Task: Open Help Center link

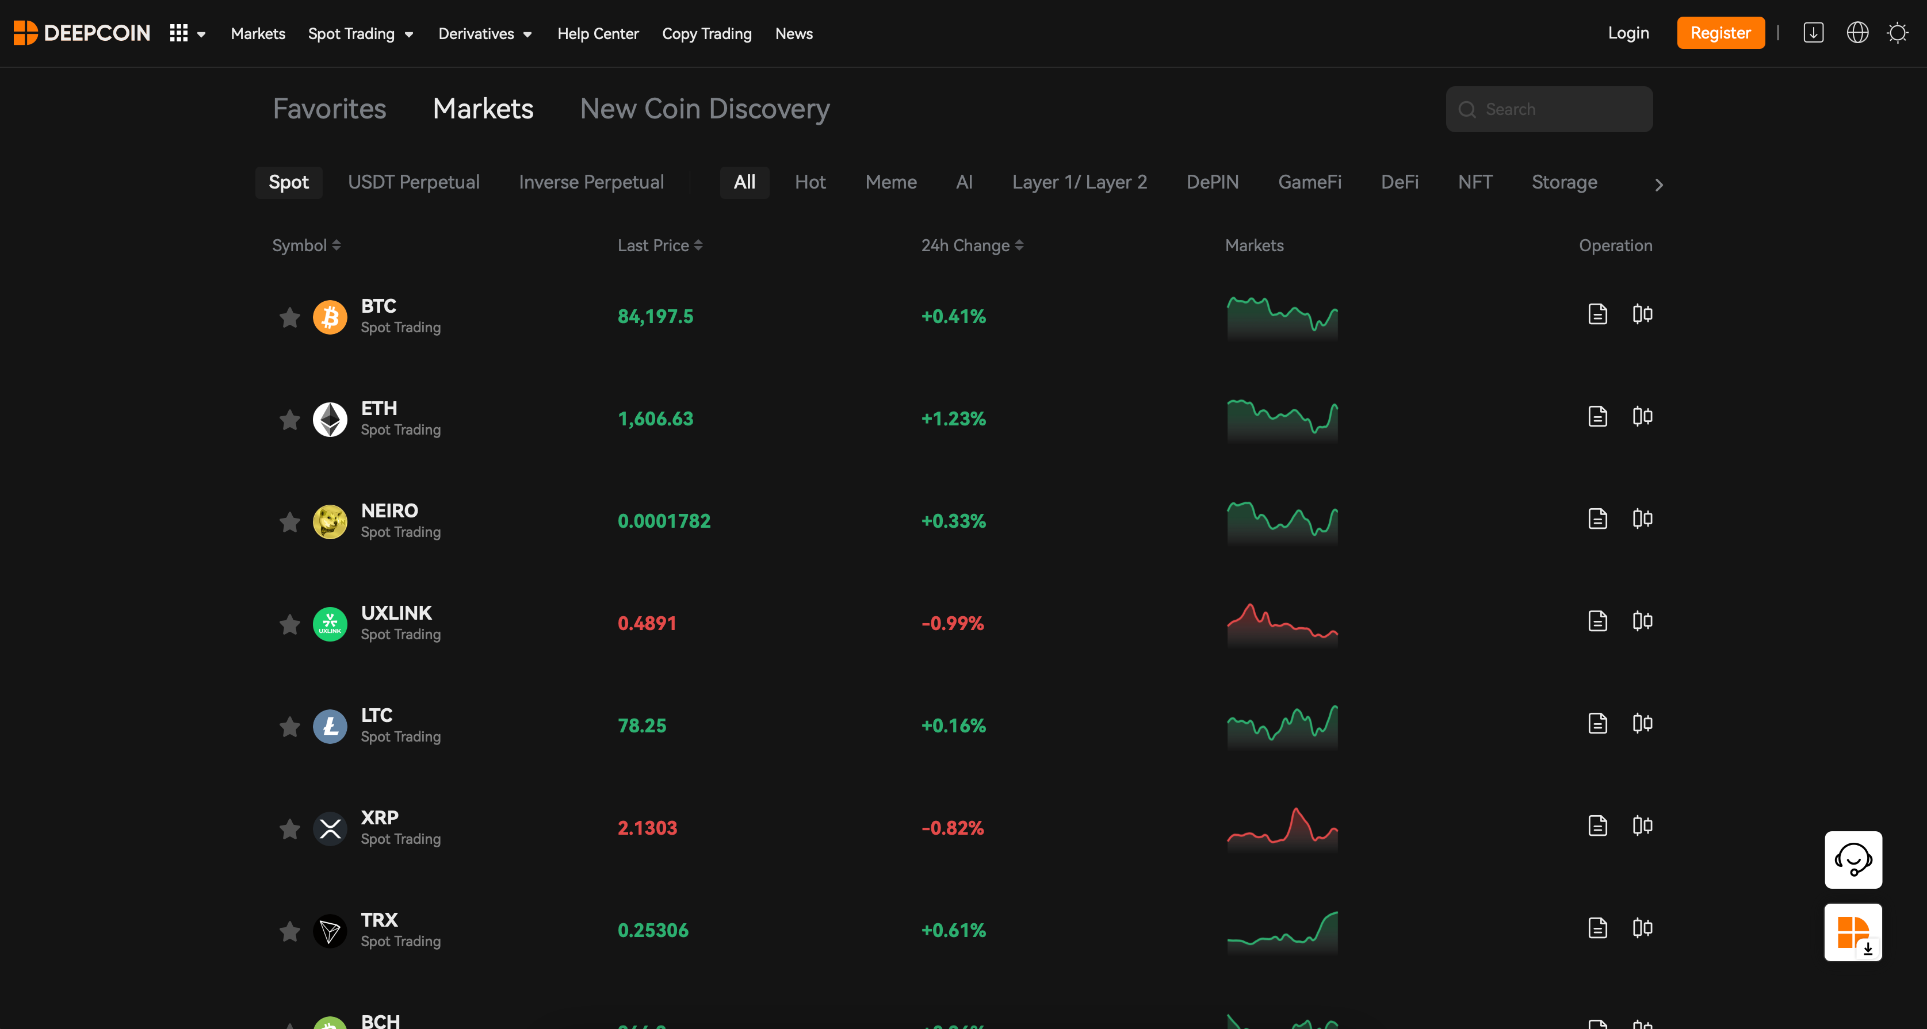Action: coord(598,34)
